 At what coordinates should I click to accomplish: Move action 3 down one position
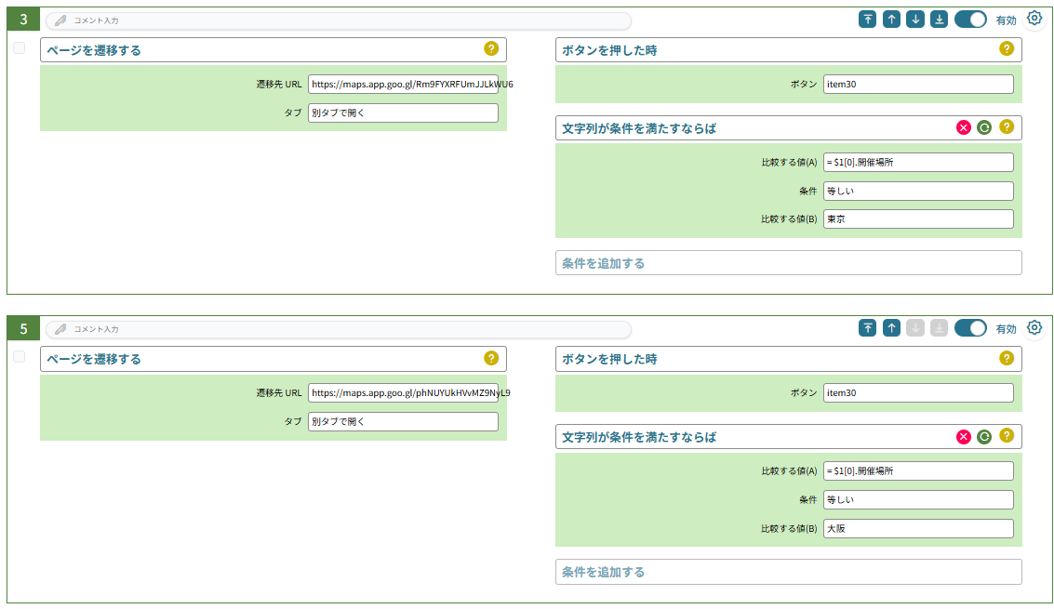(x=914, y=20)
